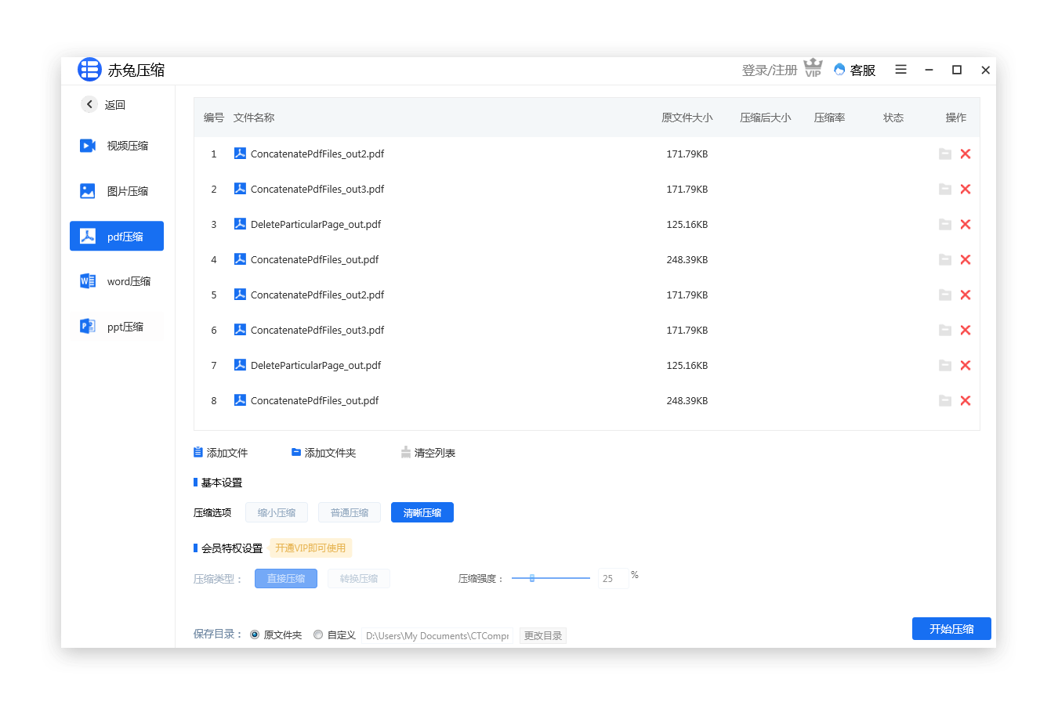Delete row 5 ConcatenatePdfFiles_out2.pdf
The height and width of the screenshot is (705, 1058).
pos(966,295)
